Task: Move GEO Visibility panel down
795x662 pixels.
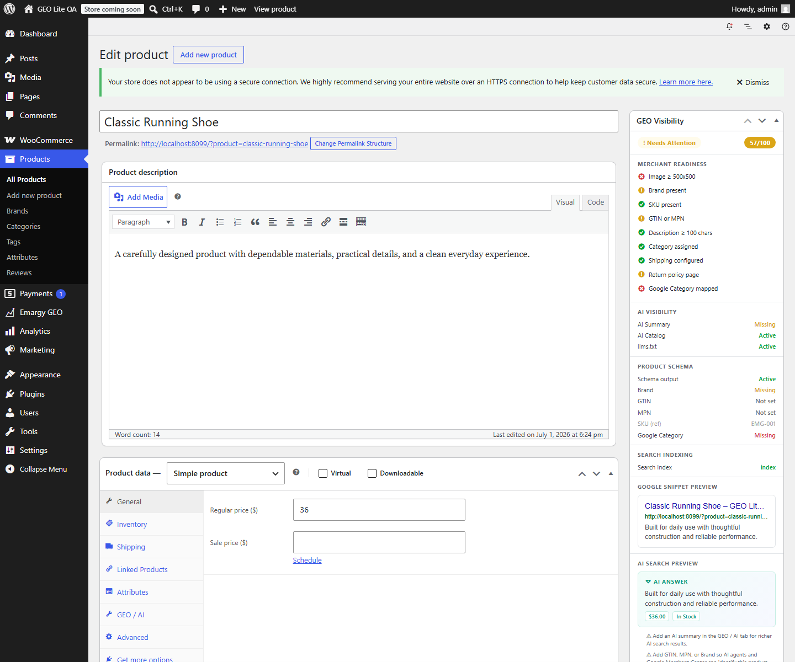Action: [762, 121]
